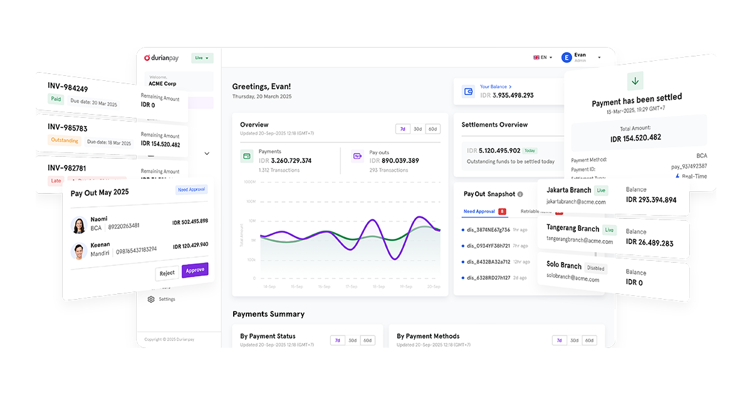Open invoice INV-984249
Image resolution: width=752 pixels, height=395 pixels.
(68, 88)
